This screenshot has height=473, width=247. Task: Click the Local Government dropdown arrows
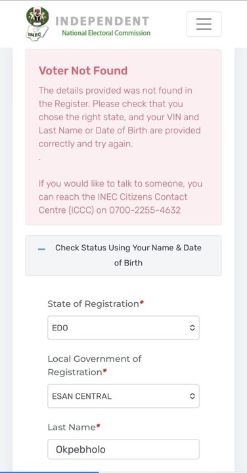click(x=192, y=396)
